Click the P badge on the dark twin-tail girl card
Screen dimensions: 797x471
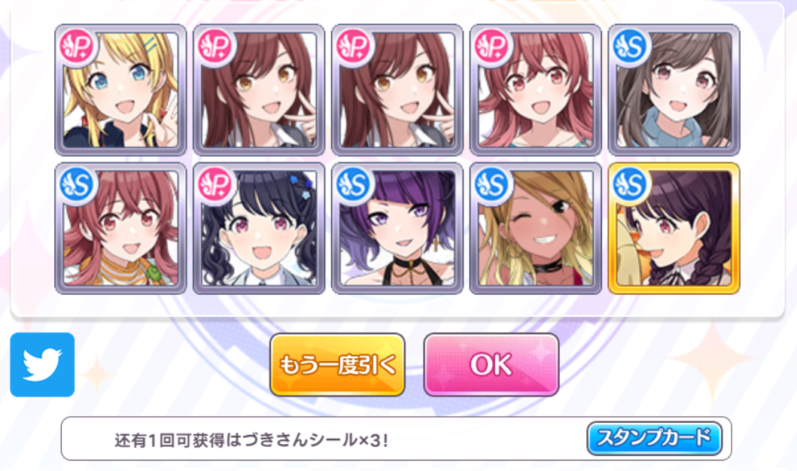point(215,184)
